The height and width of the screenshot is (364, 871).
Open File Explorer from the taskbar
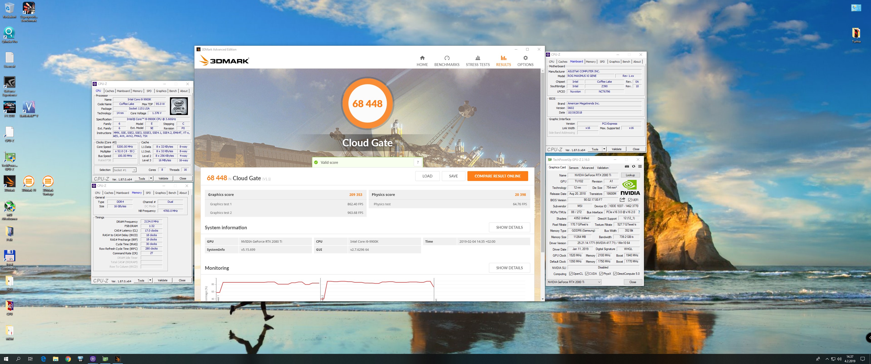[x=55, y=359]
